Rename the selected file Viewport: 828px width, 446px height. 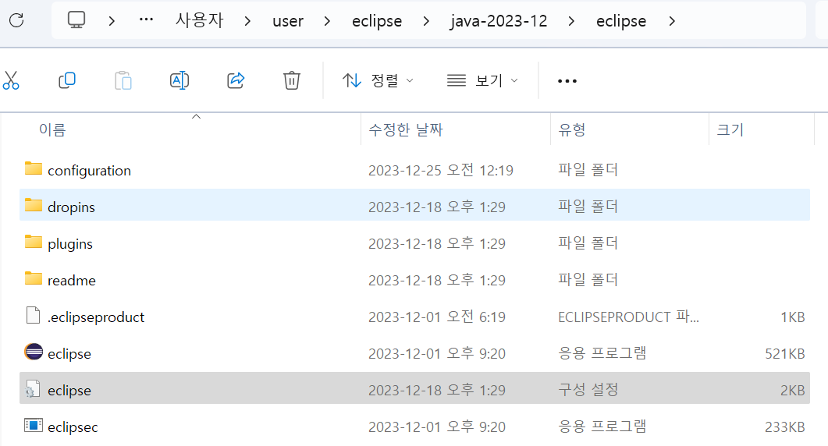[x=179, y=80]
